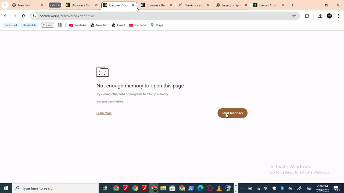This screenshot has width=344, height=193.
Task: Close the Sprunke tab
Action: (x=171, y=5)
